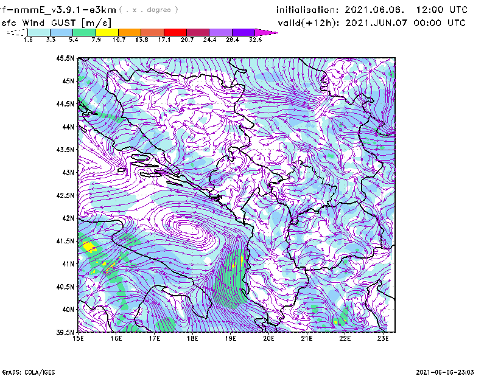Click the dashed white arrow below 1.6
487x376 pixels.
17,32
